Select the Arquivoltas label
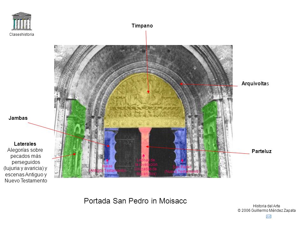The width and height of the screenshot is (306, 230). (x=255, y=83)
